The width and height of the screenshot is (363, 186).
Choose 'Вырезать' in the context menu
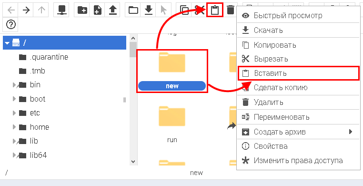[x=298, y=59]
